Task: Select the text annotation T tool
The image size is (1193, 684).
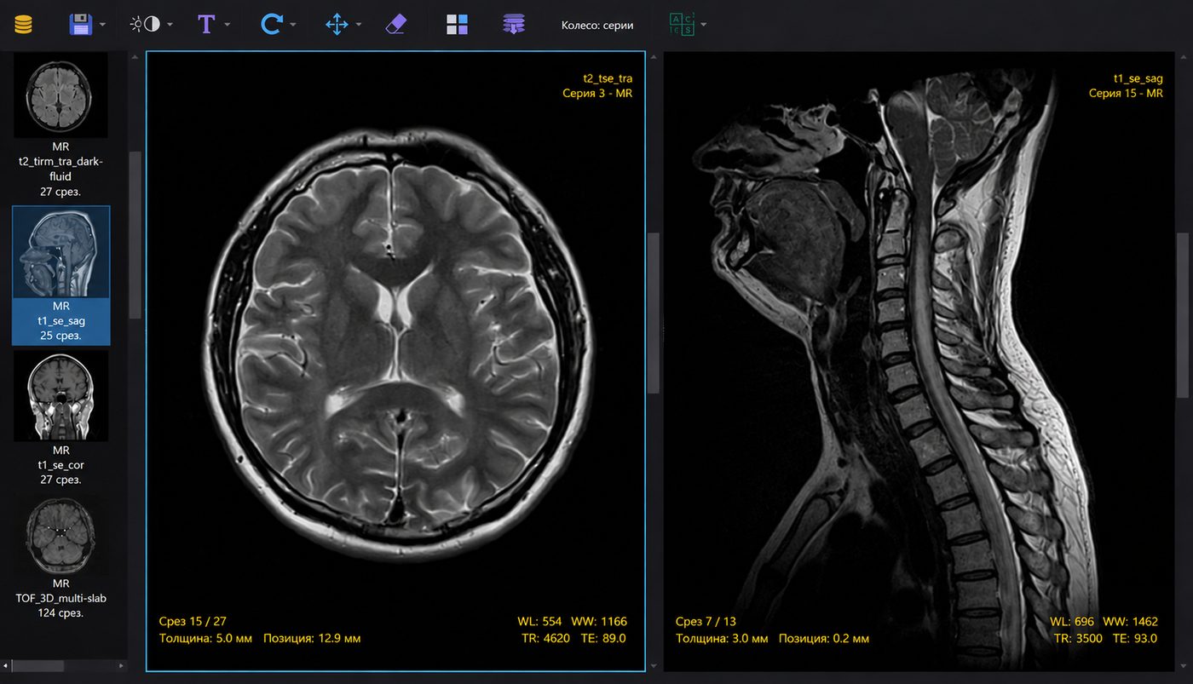Action: pos(206,25)
